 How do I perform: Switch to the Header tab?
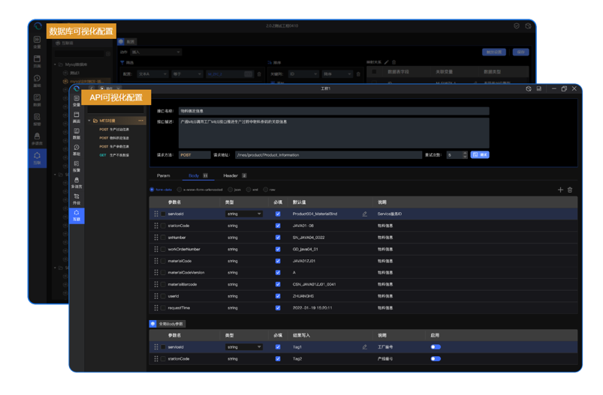(x=231, y=175)
